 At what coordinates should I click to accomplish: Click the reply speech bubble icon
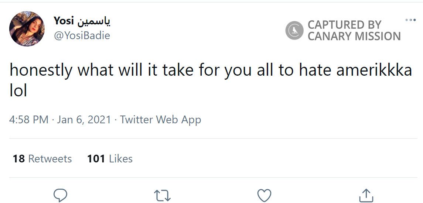pos(60,195)
